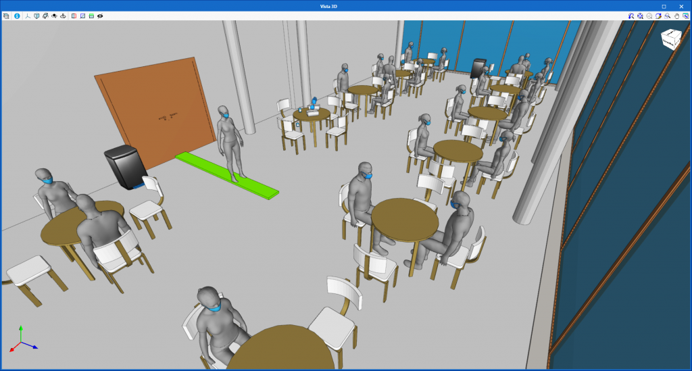Click the print view window icon
The height and width of the screenshot is (371, 692).
[685, 16]
